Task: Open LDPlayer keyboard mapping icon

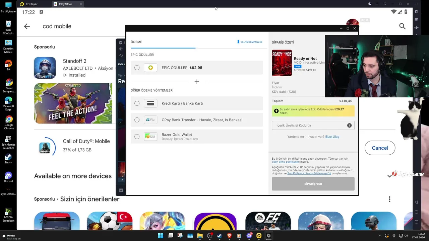Action: coord(417,20)
